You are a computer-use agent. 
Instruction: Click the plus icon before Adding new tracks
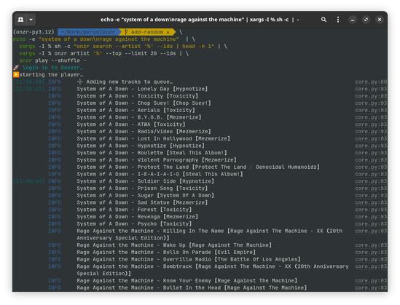coord(80,82)
